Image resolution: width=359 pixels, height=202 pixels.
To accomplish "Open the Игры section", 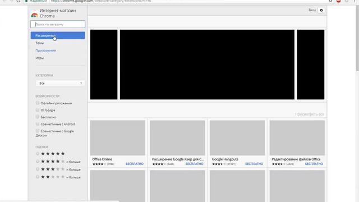I will (x=40, y=58).
